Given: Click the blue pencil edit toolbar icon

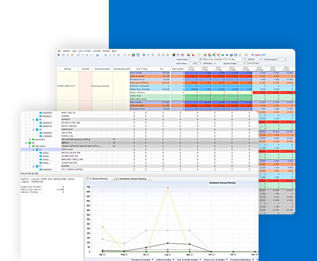Looking at the screenshot, I should [78, 55].
